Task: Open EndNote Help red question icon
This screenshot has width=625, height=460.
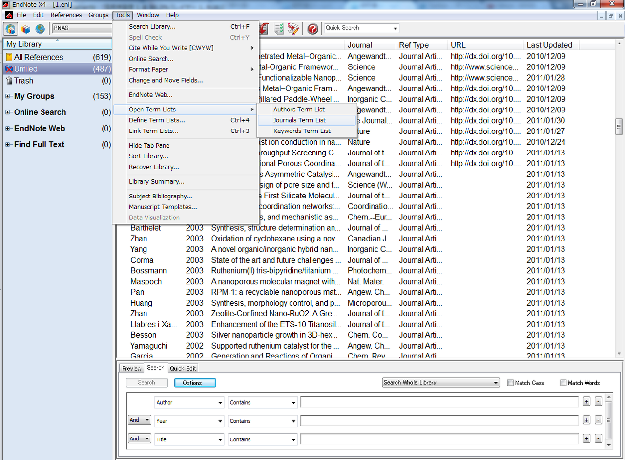Action: click(313, 28)
